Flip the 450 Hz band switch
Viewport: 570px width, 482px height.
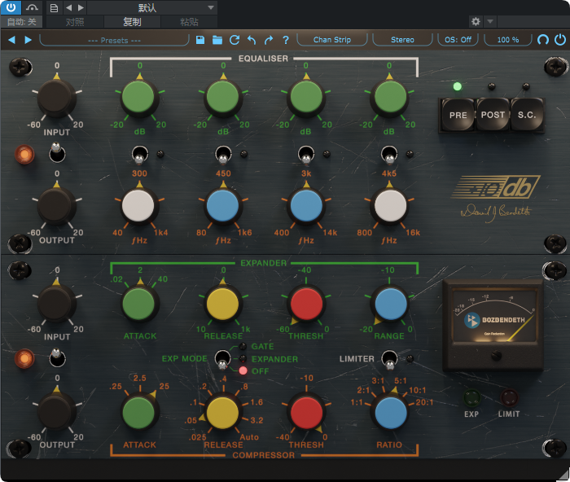[223, 155]
